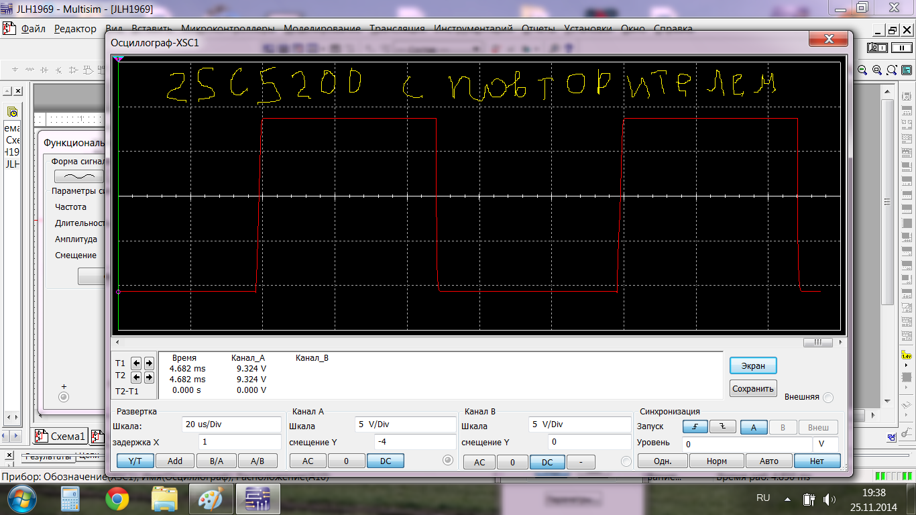This screenshot has height=515, width=916.
Task: Click the RU language indicator
Action: 763,498
